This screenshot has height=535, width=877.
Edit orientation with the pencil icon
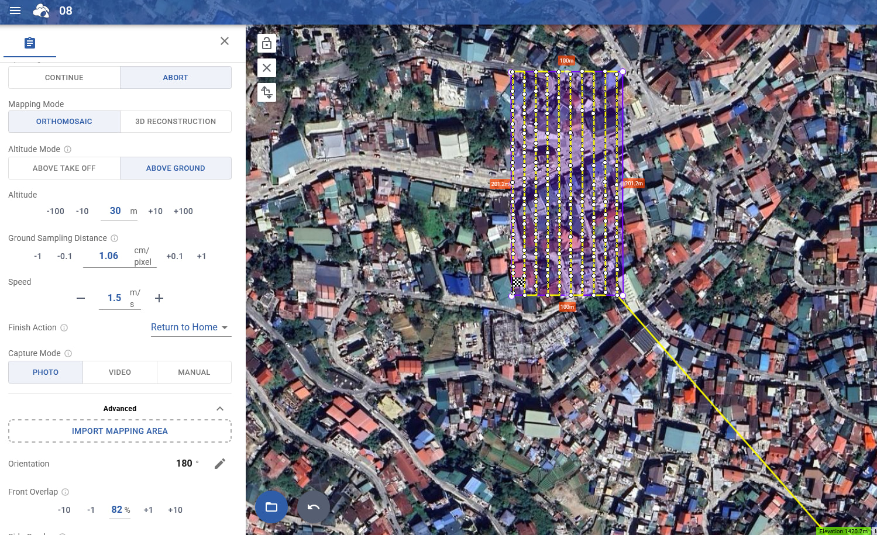[220, 464]
